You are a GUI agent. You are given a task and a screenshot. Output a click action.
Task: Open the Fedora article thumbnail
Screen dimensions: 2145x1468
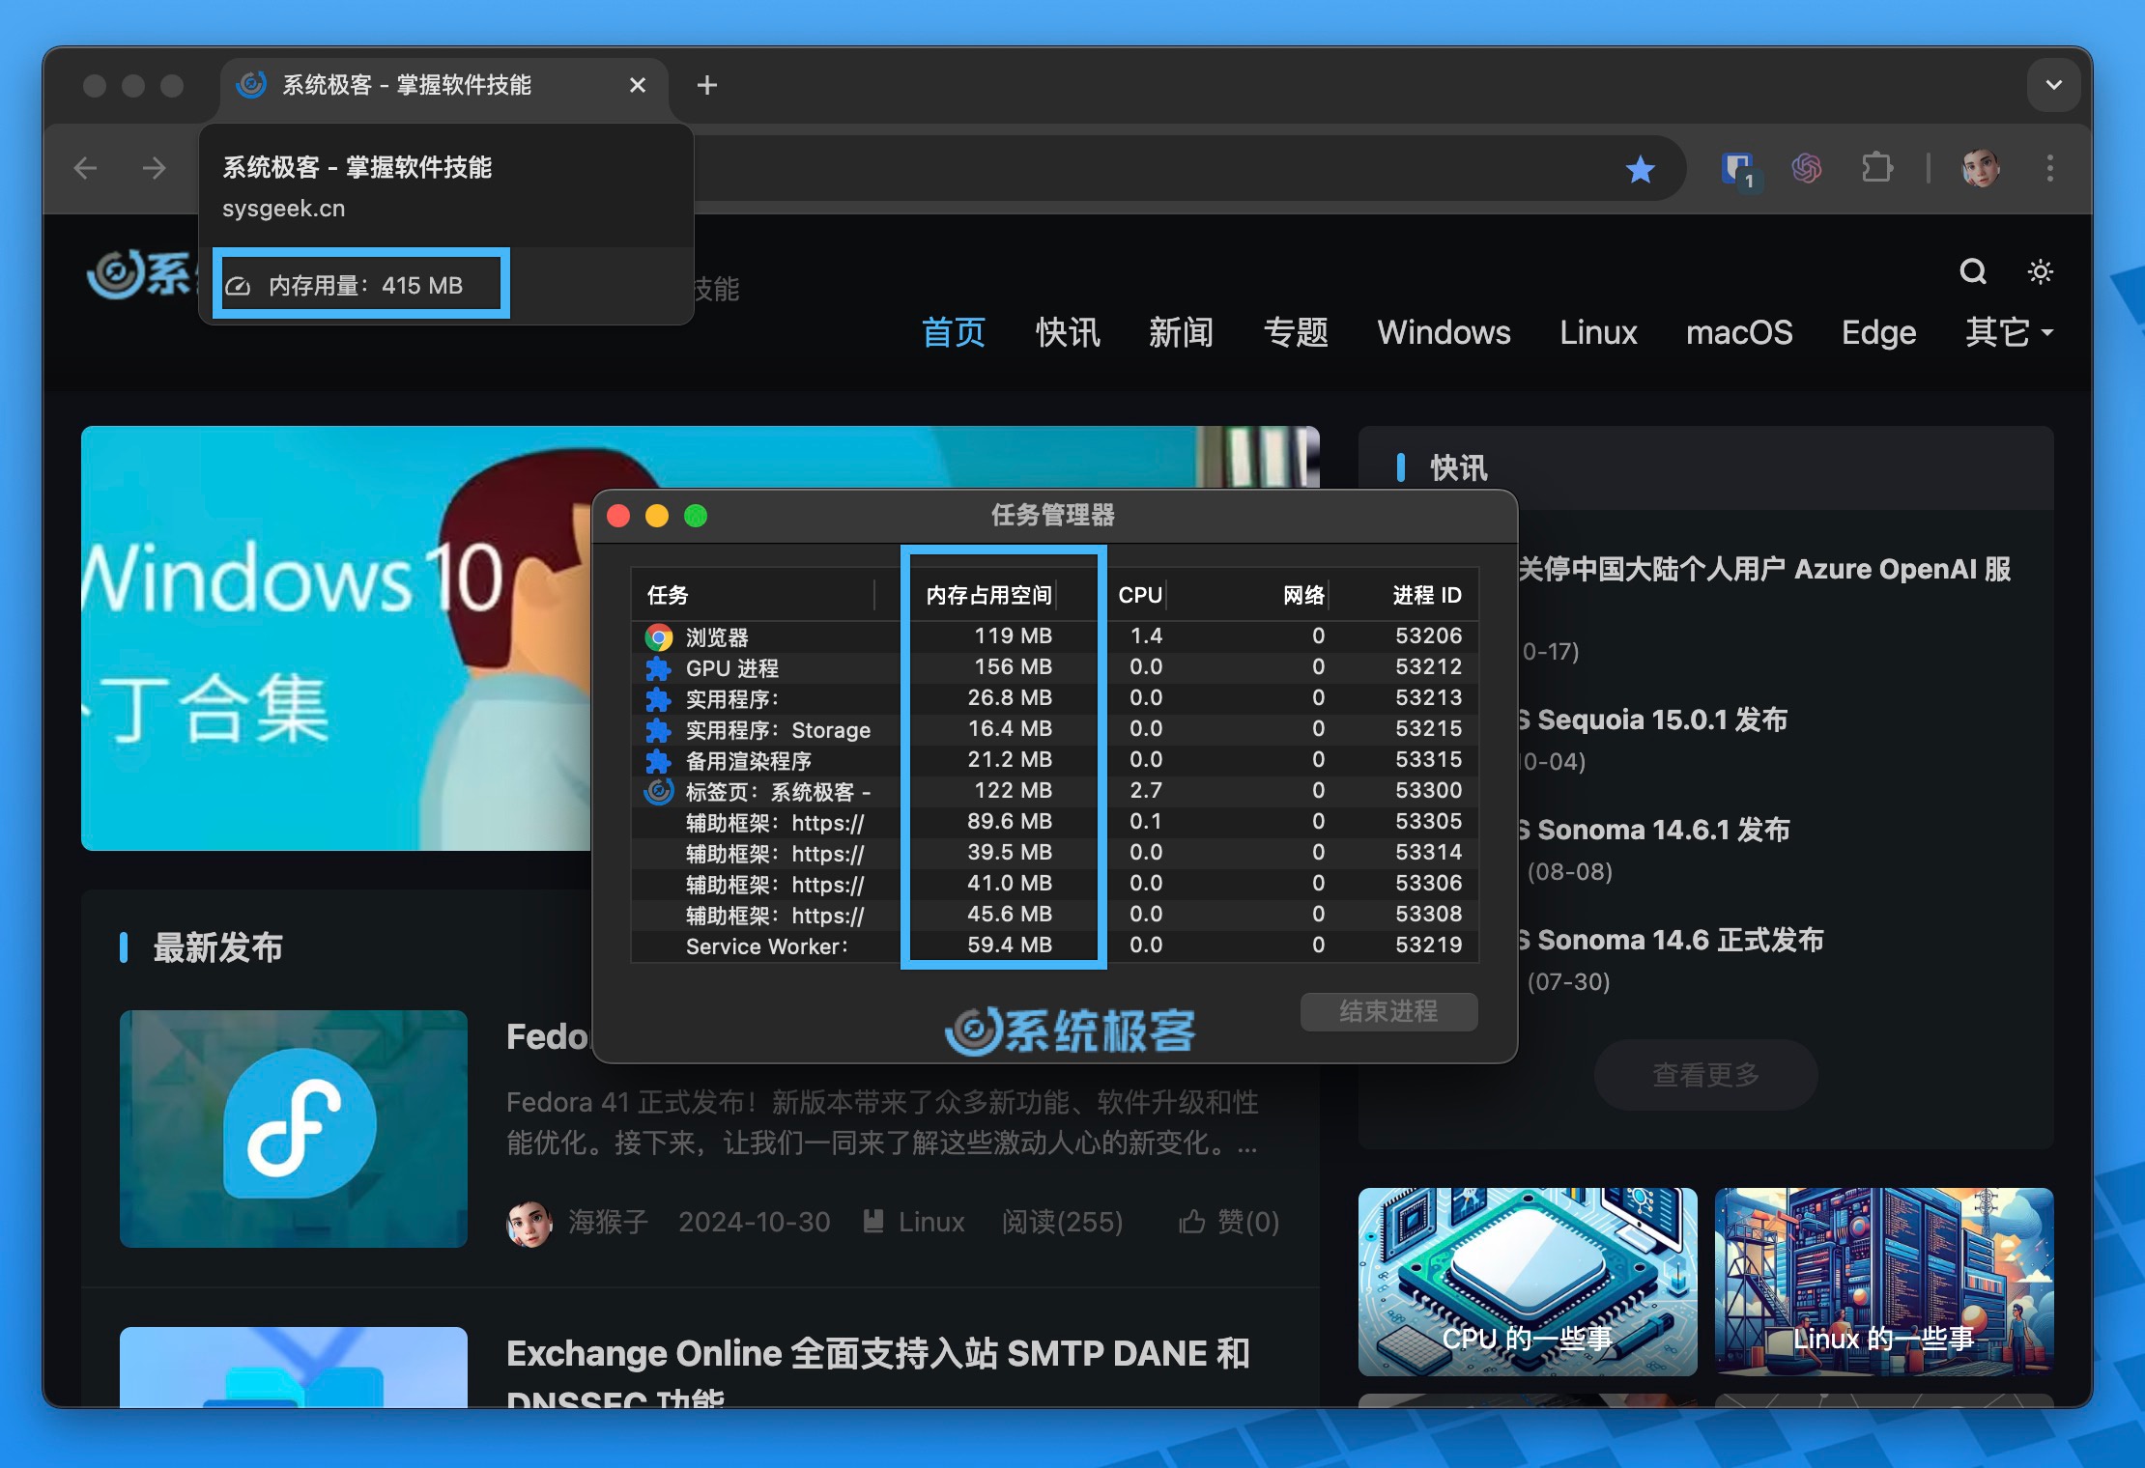(294, 1128)
